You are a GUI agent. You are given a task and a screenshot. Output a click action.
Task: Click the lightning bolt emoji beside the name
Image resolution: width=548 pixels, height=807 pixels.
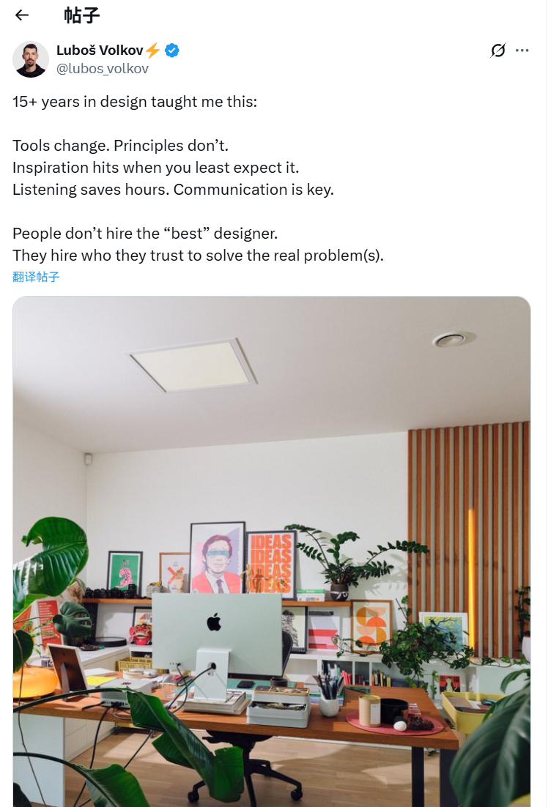(152, 51)
